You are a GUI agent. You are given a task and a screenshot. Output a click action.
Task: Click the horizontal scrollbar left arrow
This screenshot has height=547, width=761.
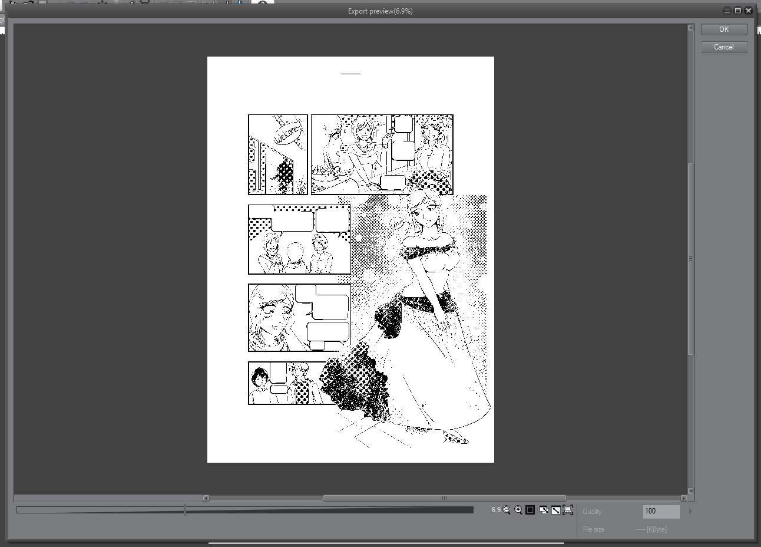tap(206, 498)
